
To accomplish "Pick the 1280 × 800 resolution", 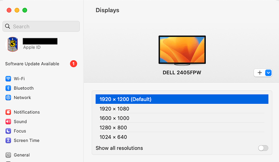I will pos(182,128).
